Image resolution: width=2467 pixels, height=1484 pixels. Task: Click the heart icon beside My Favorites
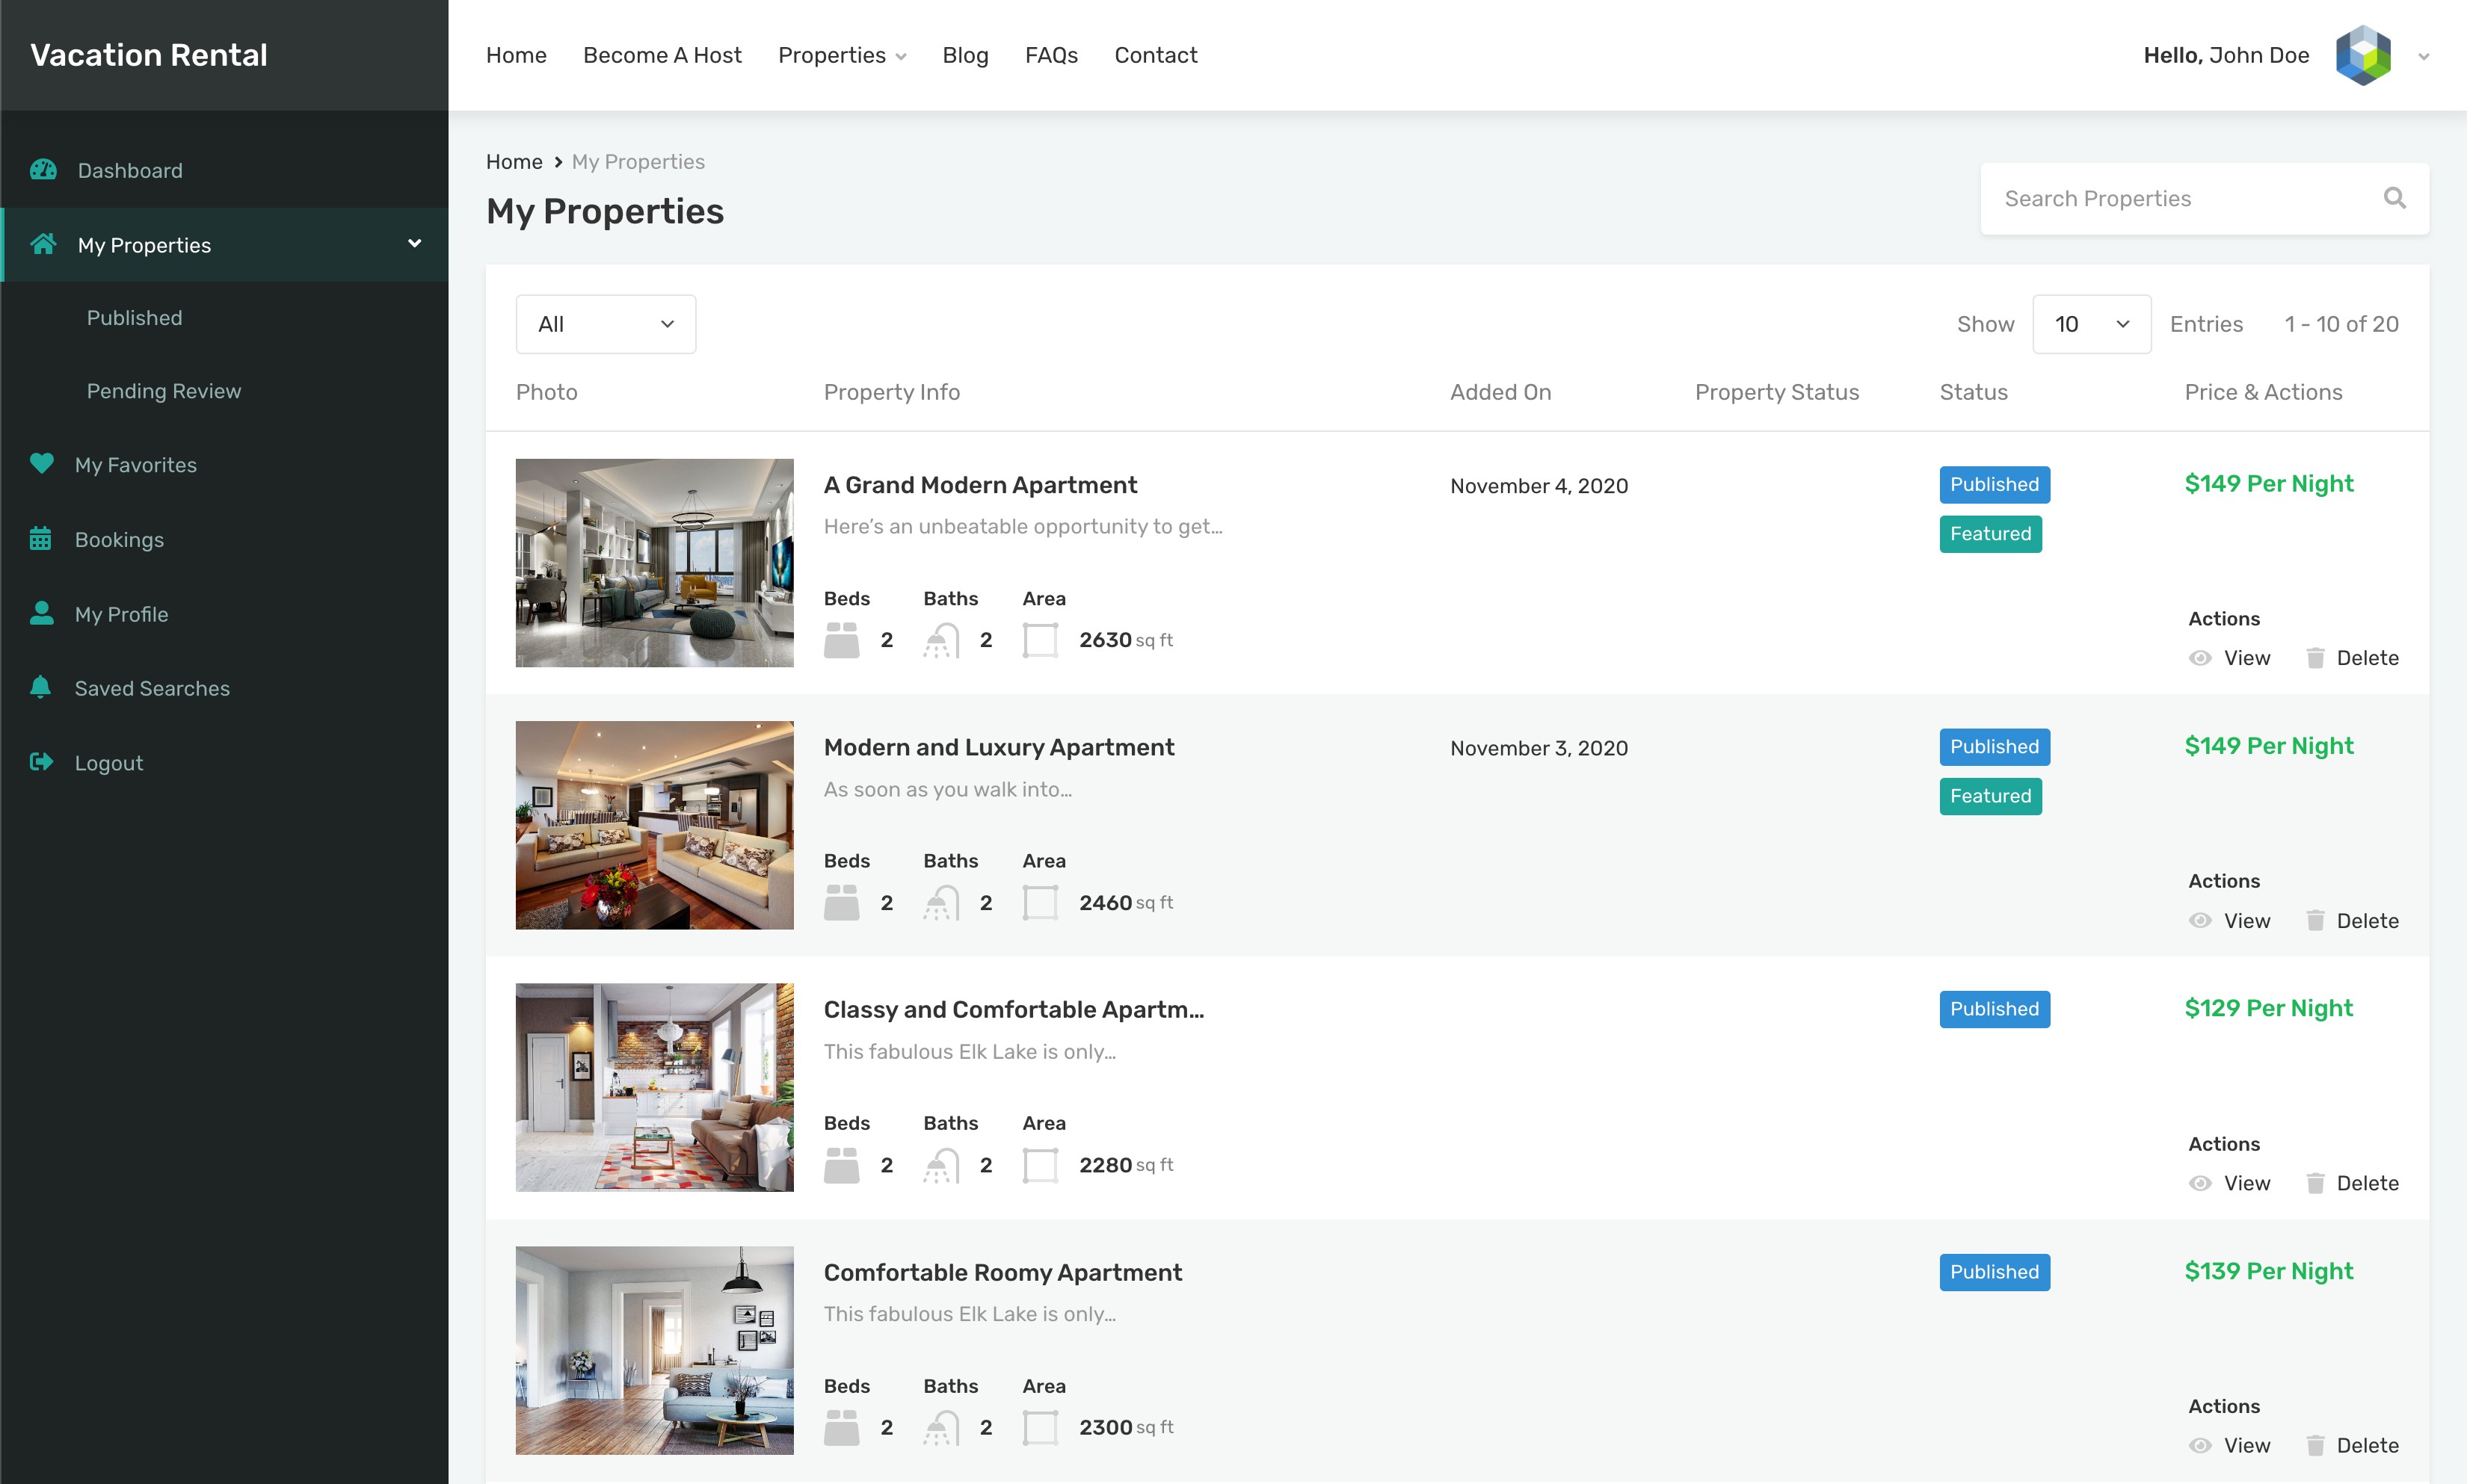[x=41, y=464]
